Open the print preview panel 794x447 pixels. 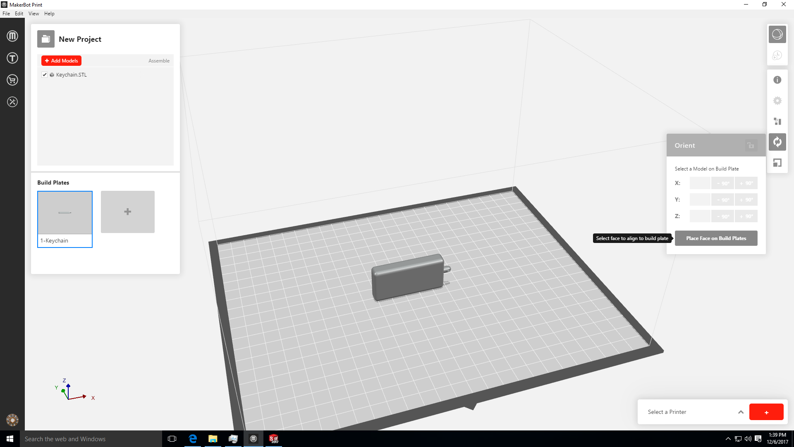[777, 55]
